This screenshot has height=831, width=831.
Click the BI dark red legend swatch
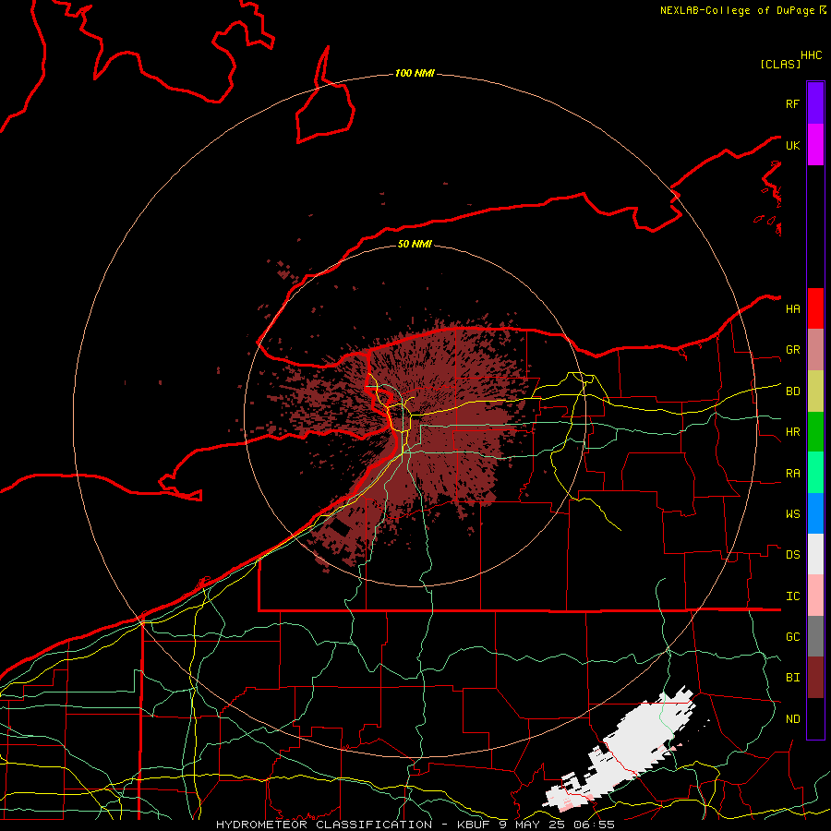[815, 678]
